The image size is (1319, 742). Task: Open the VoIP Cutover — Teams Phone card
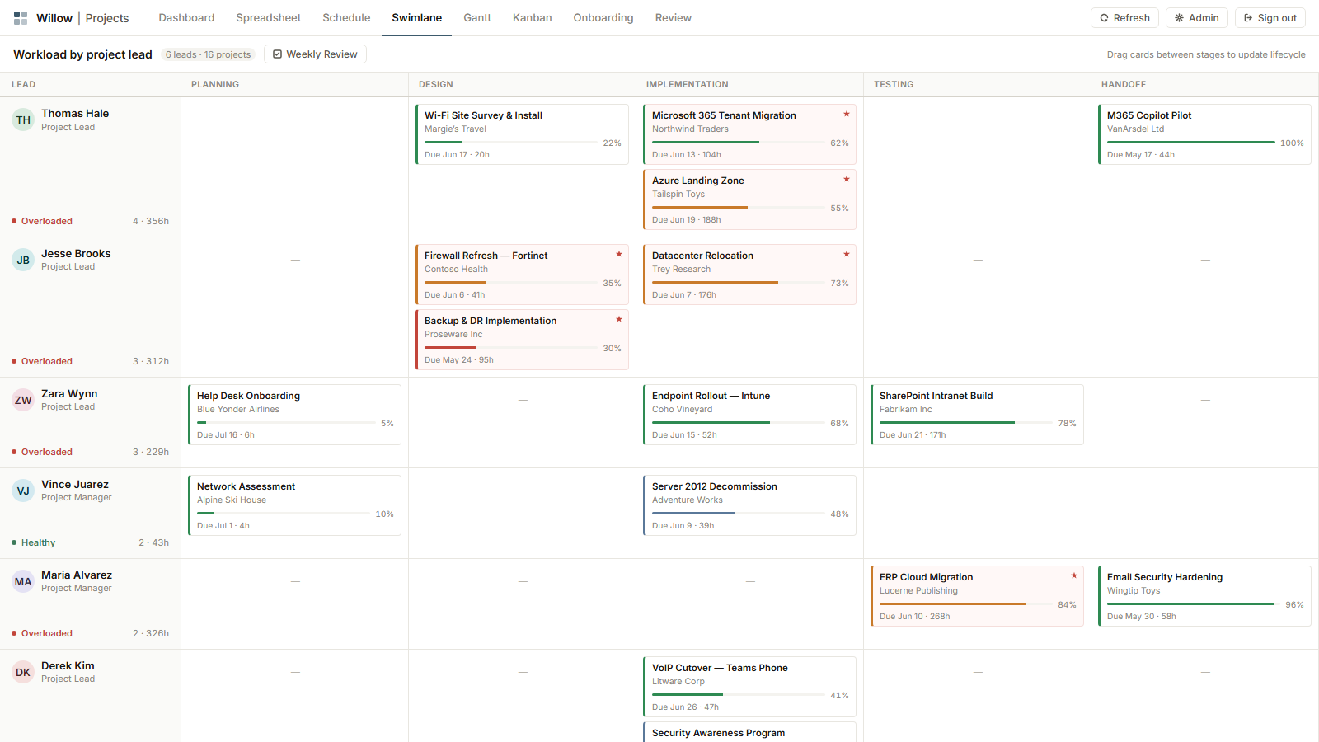pyautogui.click(x=749, y=687)
